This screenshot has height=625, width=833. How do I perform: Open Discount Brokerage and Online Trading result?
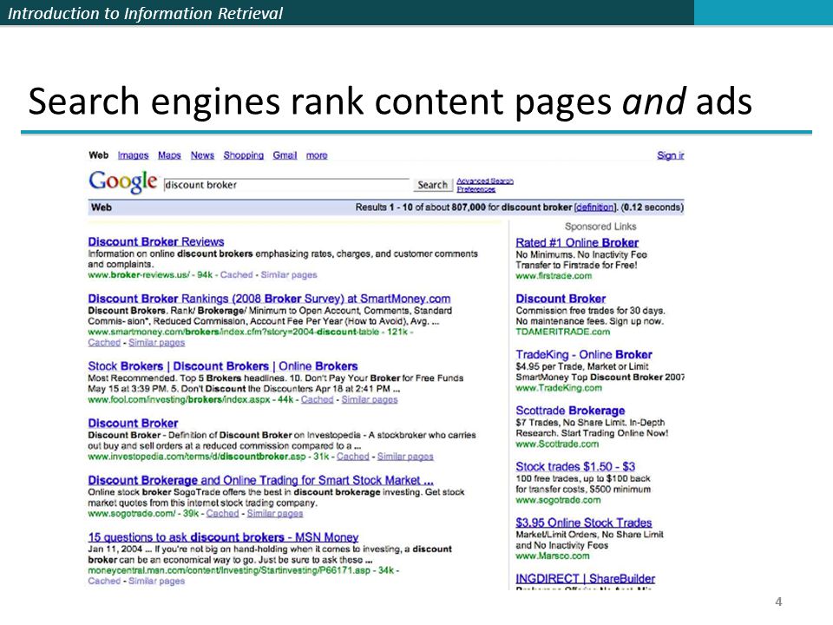(x=261, y=480)
